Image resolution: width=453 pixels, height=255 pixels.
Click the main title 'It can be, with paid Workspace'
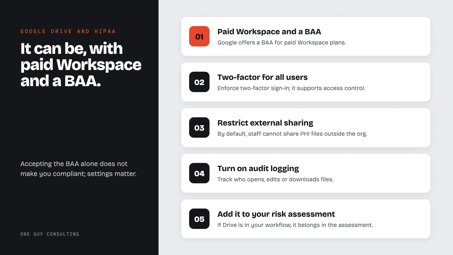pyautogui.click(x=81, y=65)
